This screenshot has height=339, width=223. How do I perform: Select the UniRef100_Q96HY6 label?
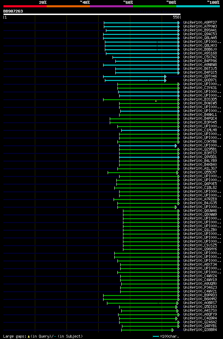200,249
